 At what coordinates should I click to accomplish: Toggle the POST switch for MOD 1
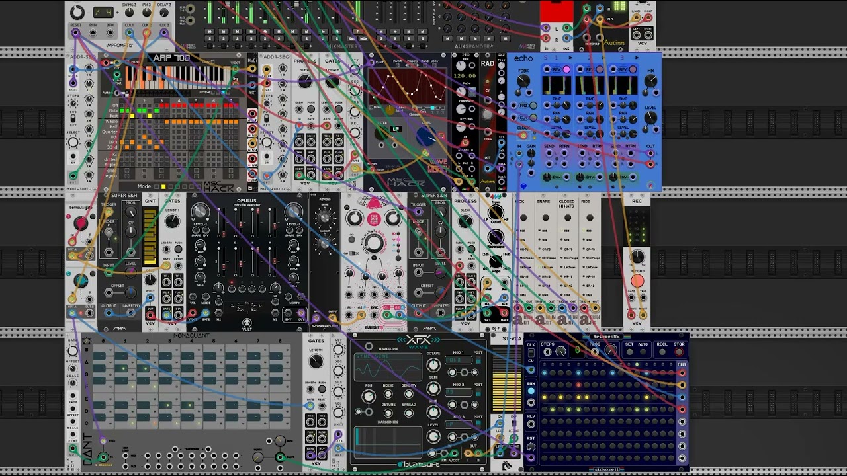tap(478, 361)
